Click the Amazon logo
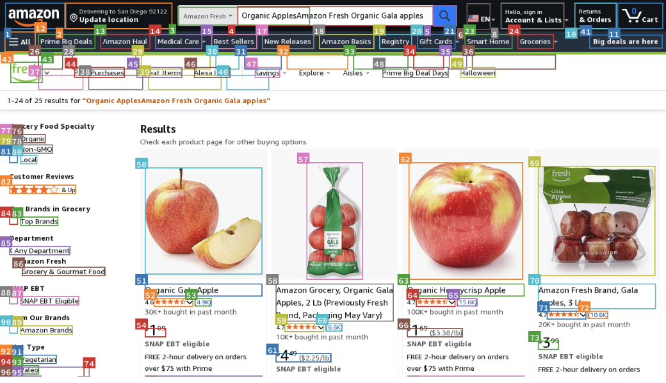Viewport: 666px width, 383px height. click(x=35, y=14)
